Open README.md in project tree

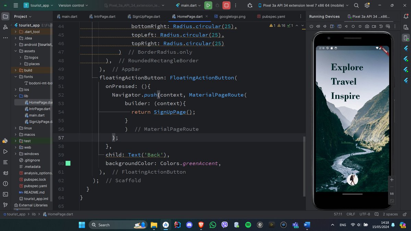click(32, 192)
